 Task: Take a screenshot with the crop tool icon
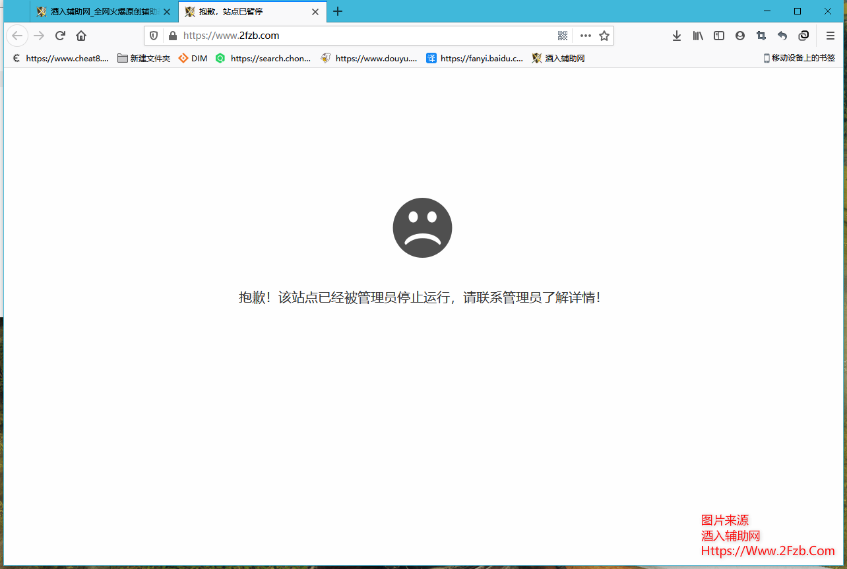(761, 36)
